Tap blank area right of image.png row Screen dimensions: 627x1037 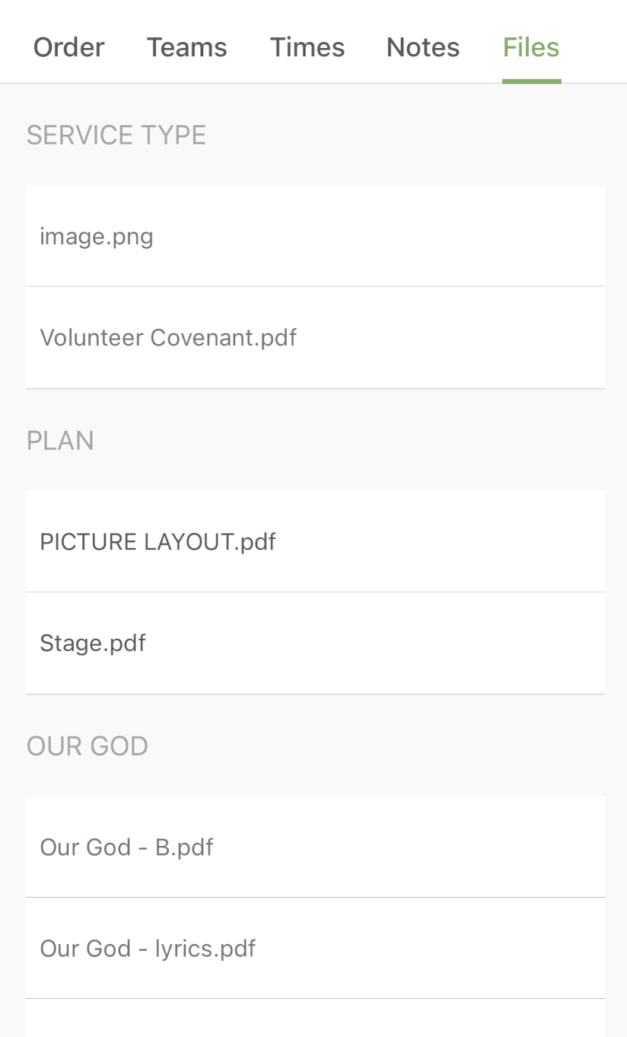tap(380, 236)
